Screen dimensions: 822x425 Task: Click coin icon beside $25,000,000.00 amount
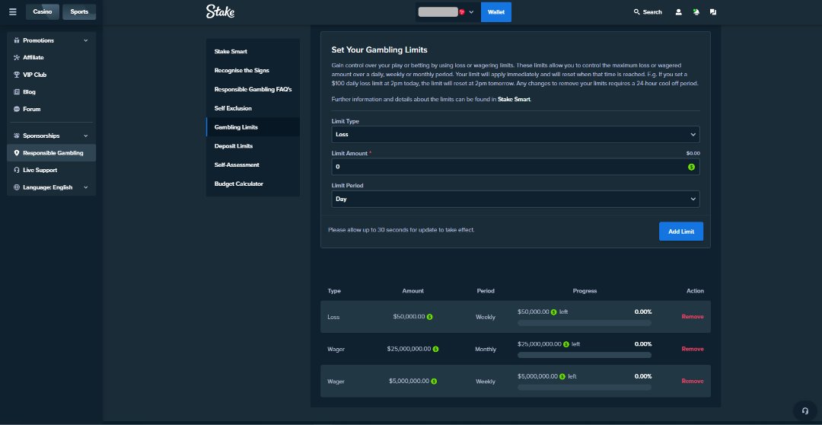[x=435, y=349]
